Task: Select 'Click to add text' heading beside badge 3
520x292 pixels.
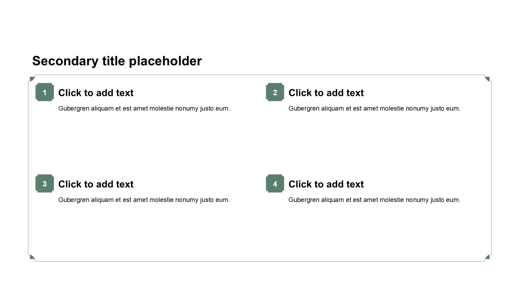Action: coord(96,184)
